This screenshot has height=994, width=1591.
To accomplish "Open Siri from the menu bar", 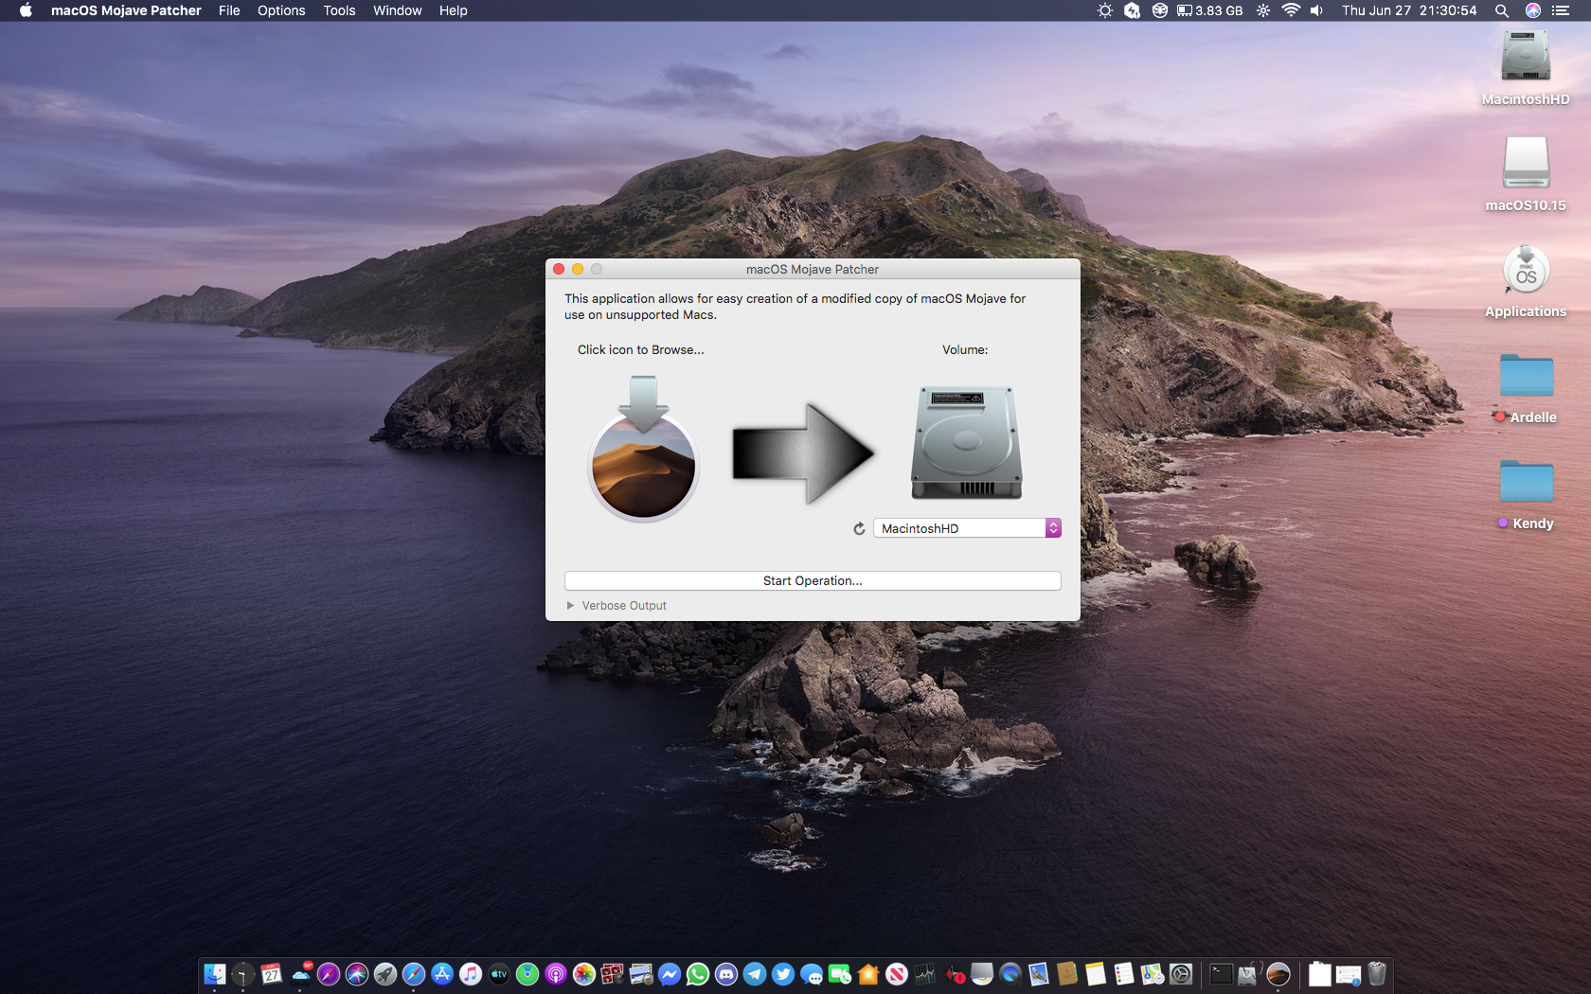I will (x=1533, y=10).
